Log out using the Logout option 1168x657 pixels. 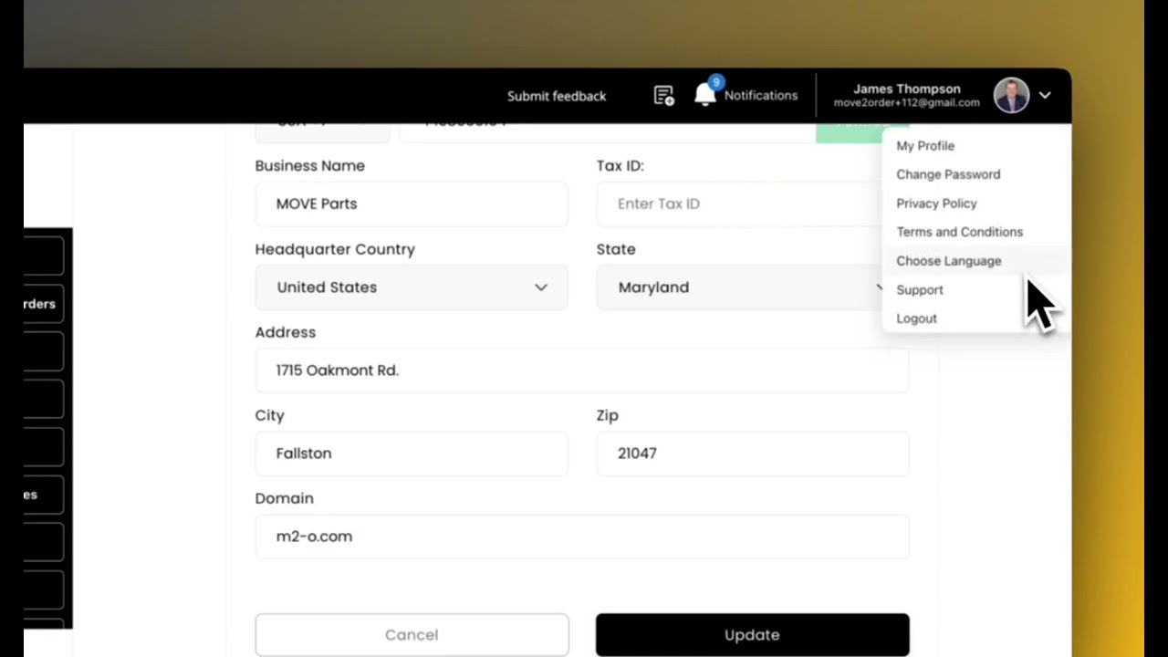[x=916, y=318]
